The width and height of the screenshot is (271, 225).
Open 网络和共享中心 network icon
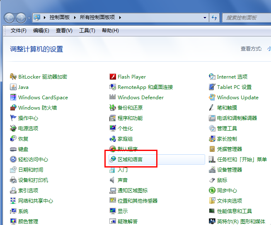13,201
